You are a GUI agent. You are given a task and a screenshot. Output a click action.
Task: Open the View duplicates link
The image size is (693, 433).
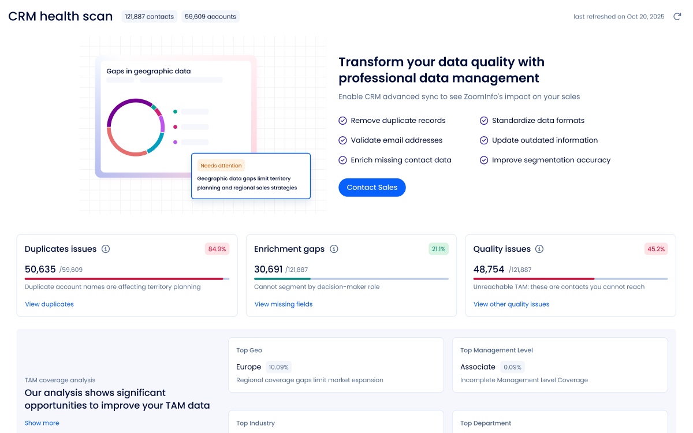pos(50,304)
